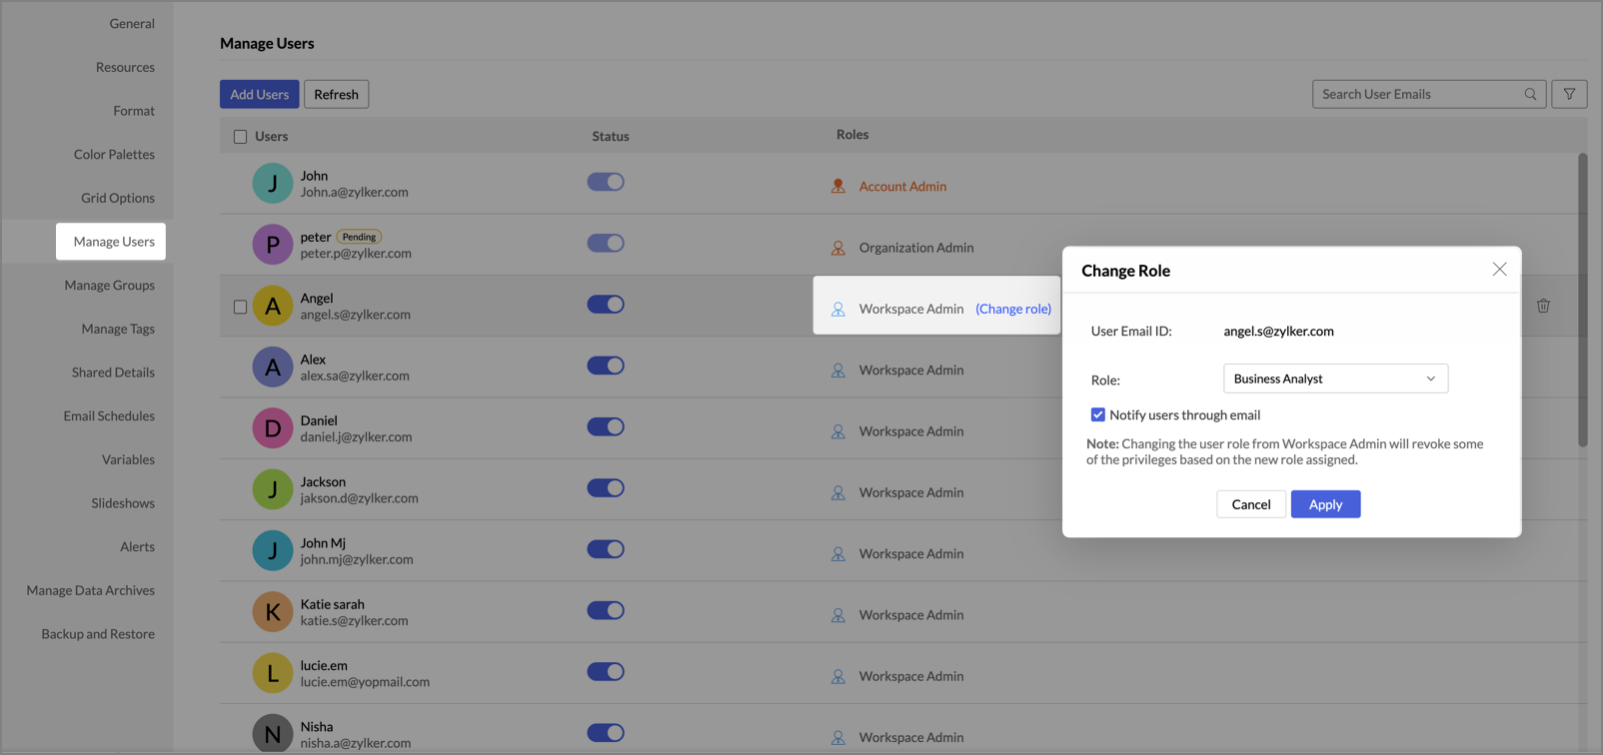Screen dimensions: 1603x755
Task: Click Alex's avatar icon
Action: point(272,368)
